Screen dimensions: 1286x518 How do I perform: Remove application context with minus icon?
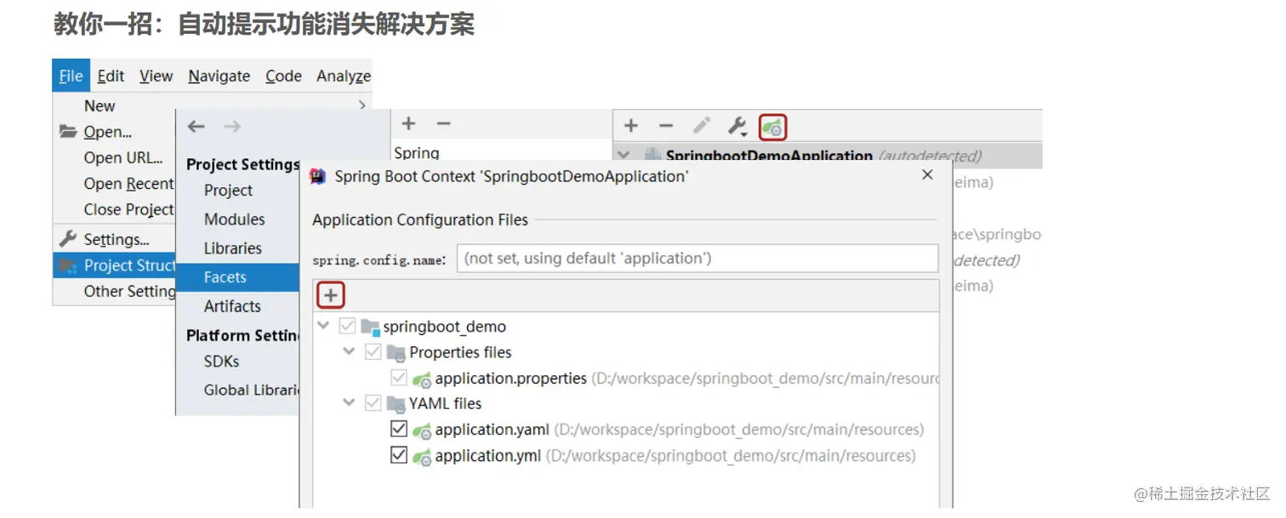(666, 127)
